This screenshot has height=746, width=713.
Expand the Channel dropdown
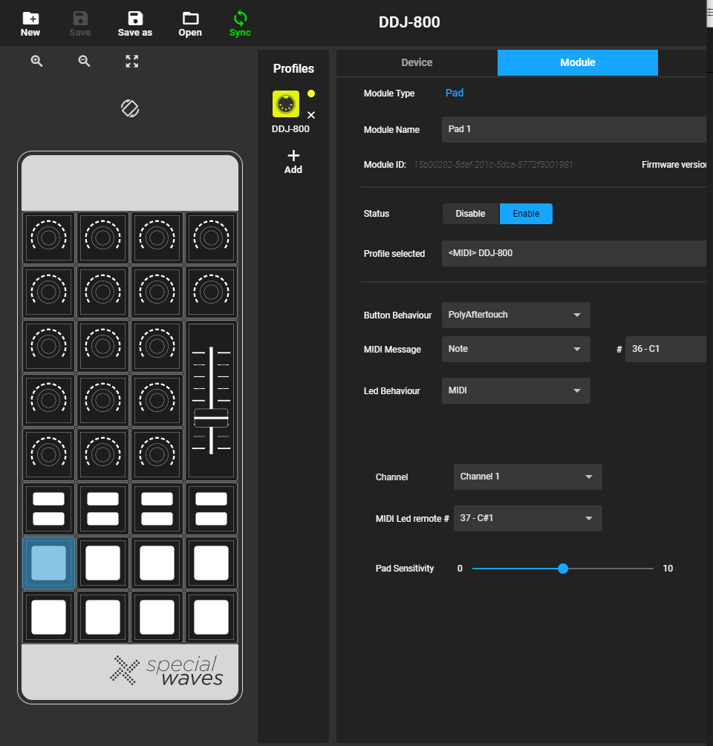point(527,477)
